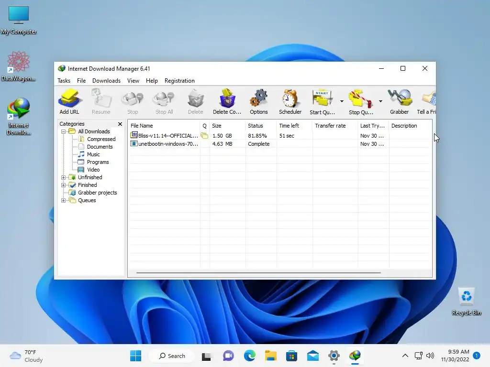Expand the Queues tree node

coord(64,200)
